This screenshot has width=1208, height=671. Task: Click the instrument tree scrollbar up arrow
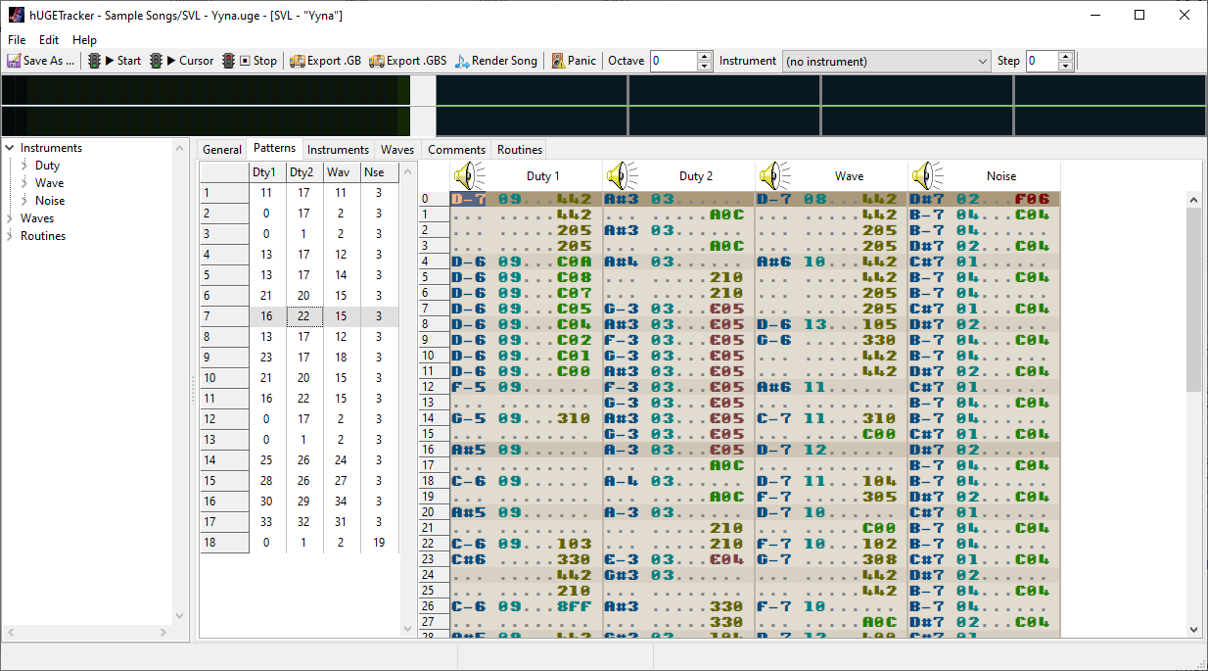[179, 148]
